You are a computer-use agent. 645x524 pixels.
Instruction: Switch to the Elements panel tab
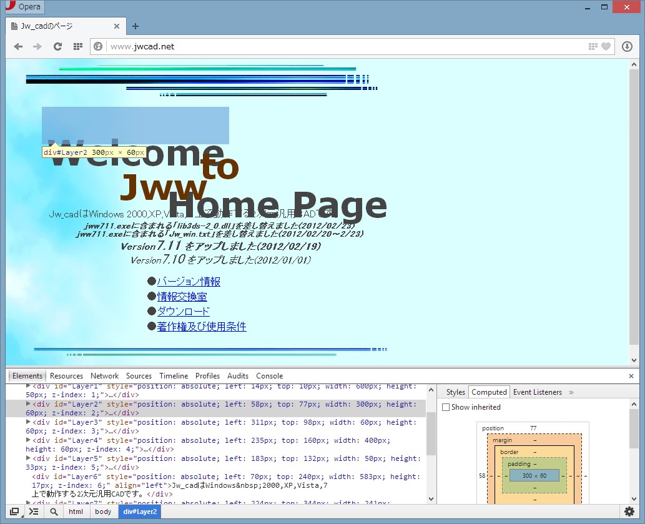[27, 376]
